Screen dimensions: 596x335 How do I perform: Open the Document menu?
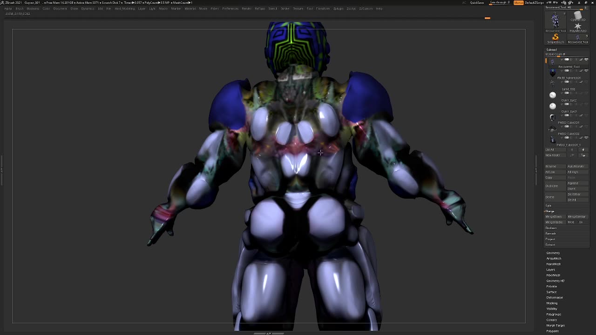pos(60,8)
